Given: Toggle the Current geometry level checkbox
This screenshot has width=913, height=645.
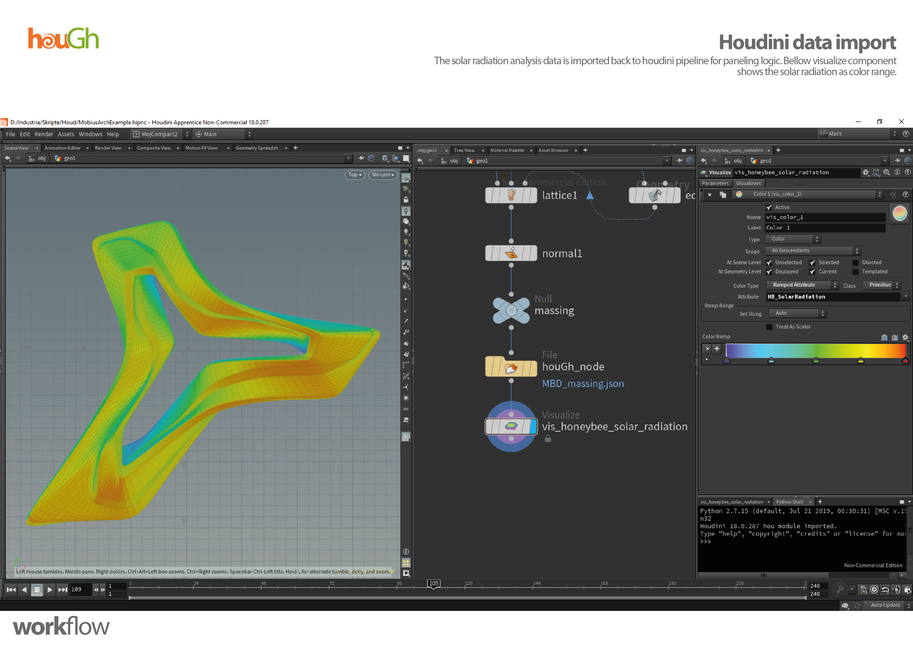Looking at the screenshot, I should pyautogui.click(x=812, y=272).
